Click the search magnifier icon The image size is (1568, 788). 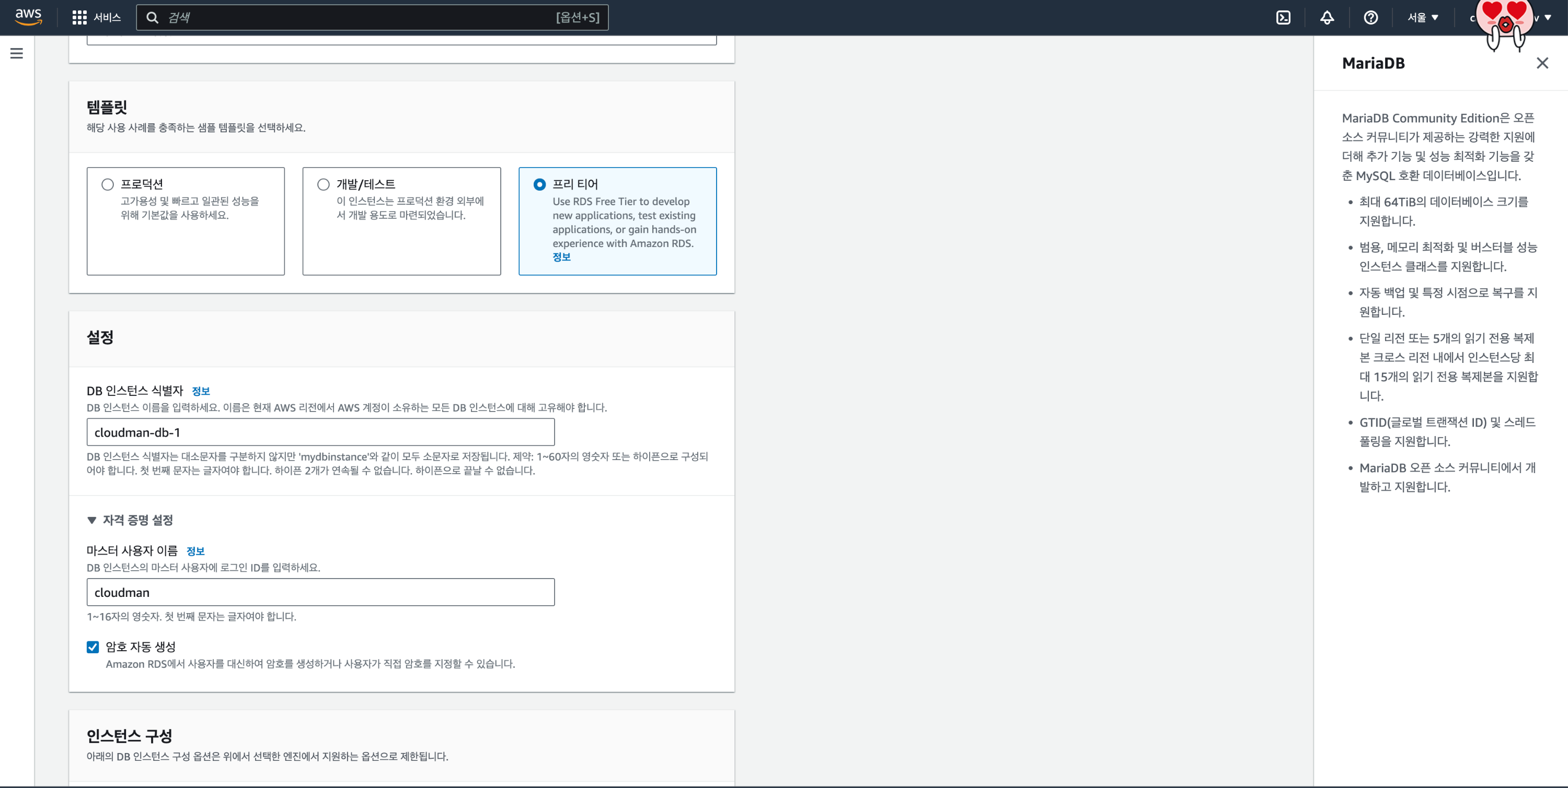pyautogui.click(x=153, y=18)
